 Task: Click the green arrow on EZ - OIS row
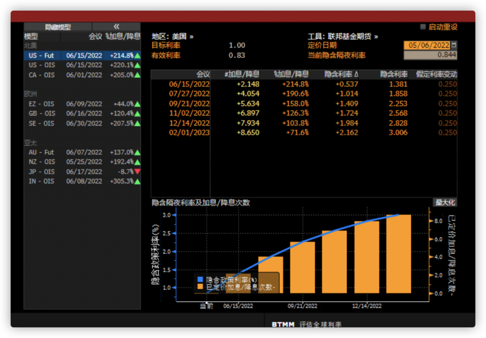[x=137, y=104]
